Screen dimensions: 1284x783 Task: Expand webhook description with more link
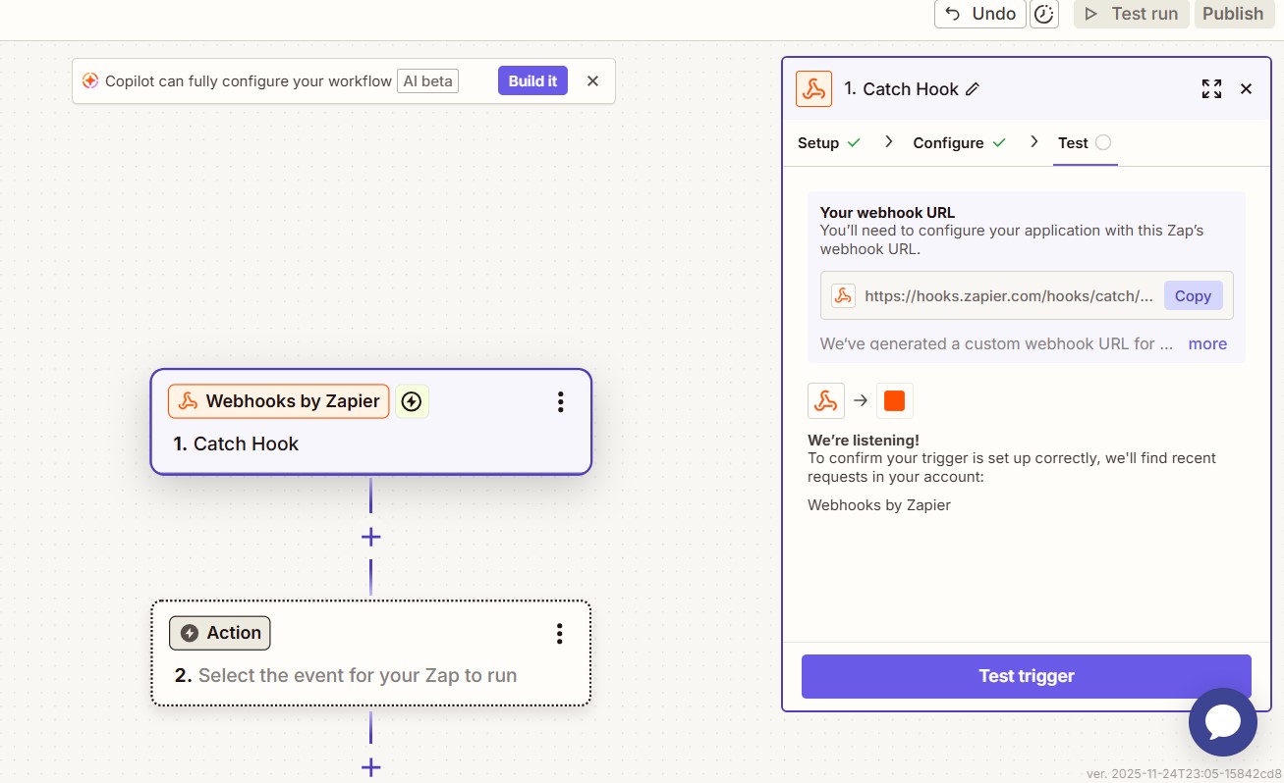click(1207, 344)
